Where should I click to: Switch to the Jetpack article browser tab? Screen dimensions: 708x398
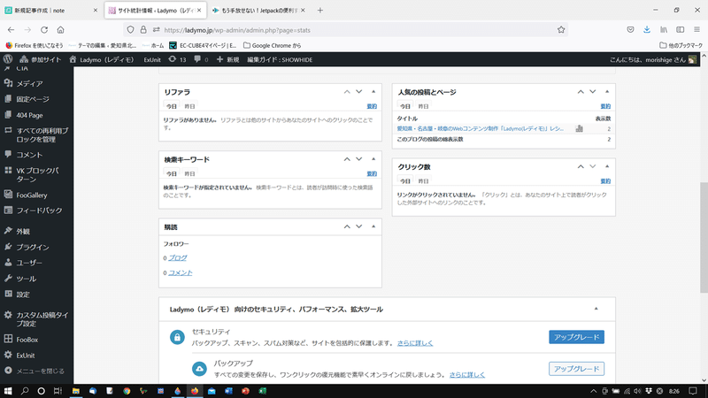coord(258,10)
